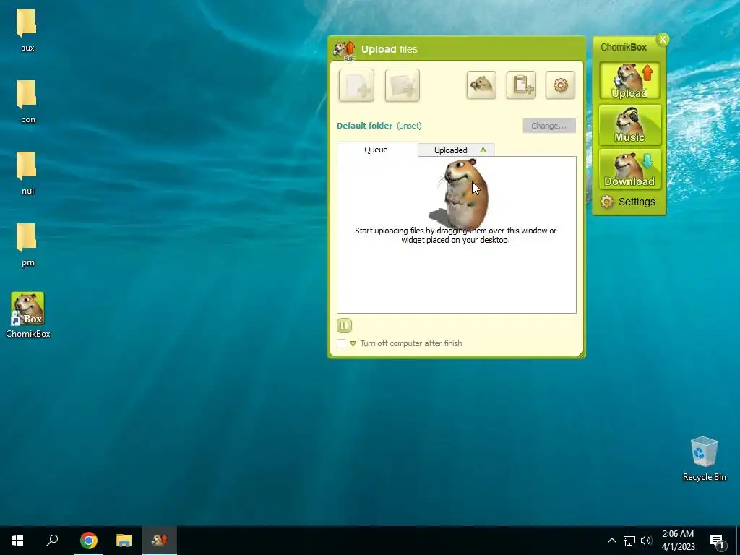Expand the green arrow beside Turn off computer
This screenshot has height=555, width=740.
tap(353, 344)
